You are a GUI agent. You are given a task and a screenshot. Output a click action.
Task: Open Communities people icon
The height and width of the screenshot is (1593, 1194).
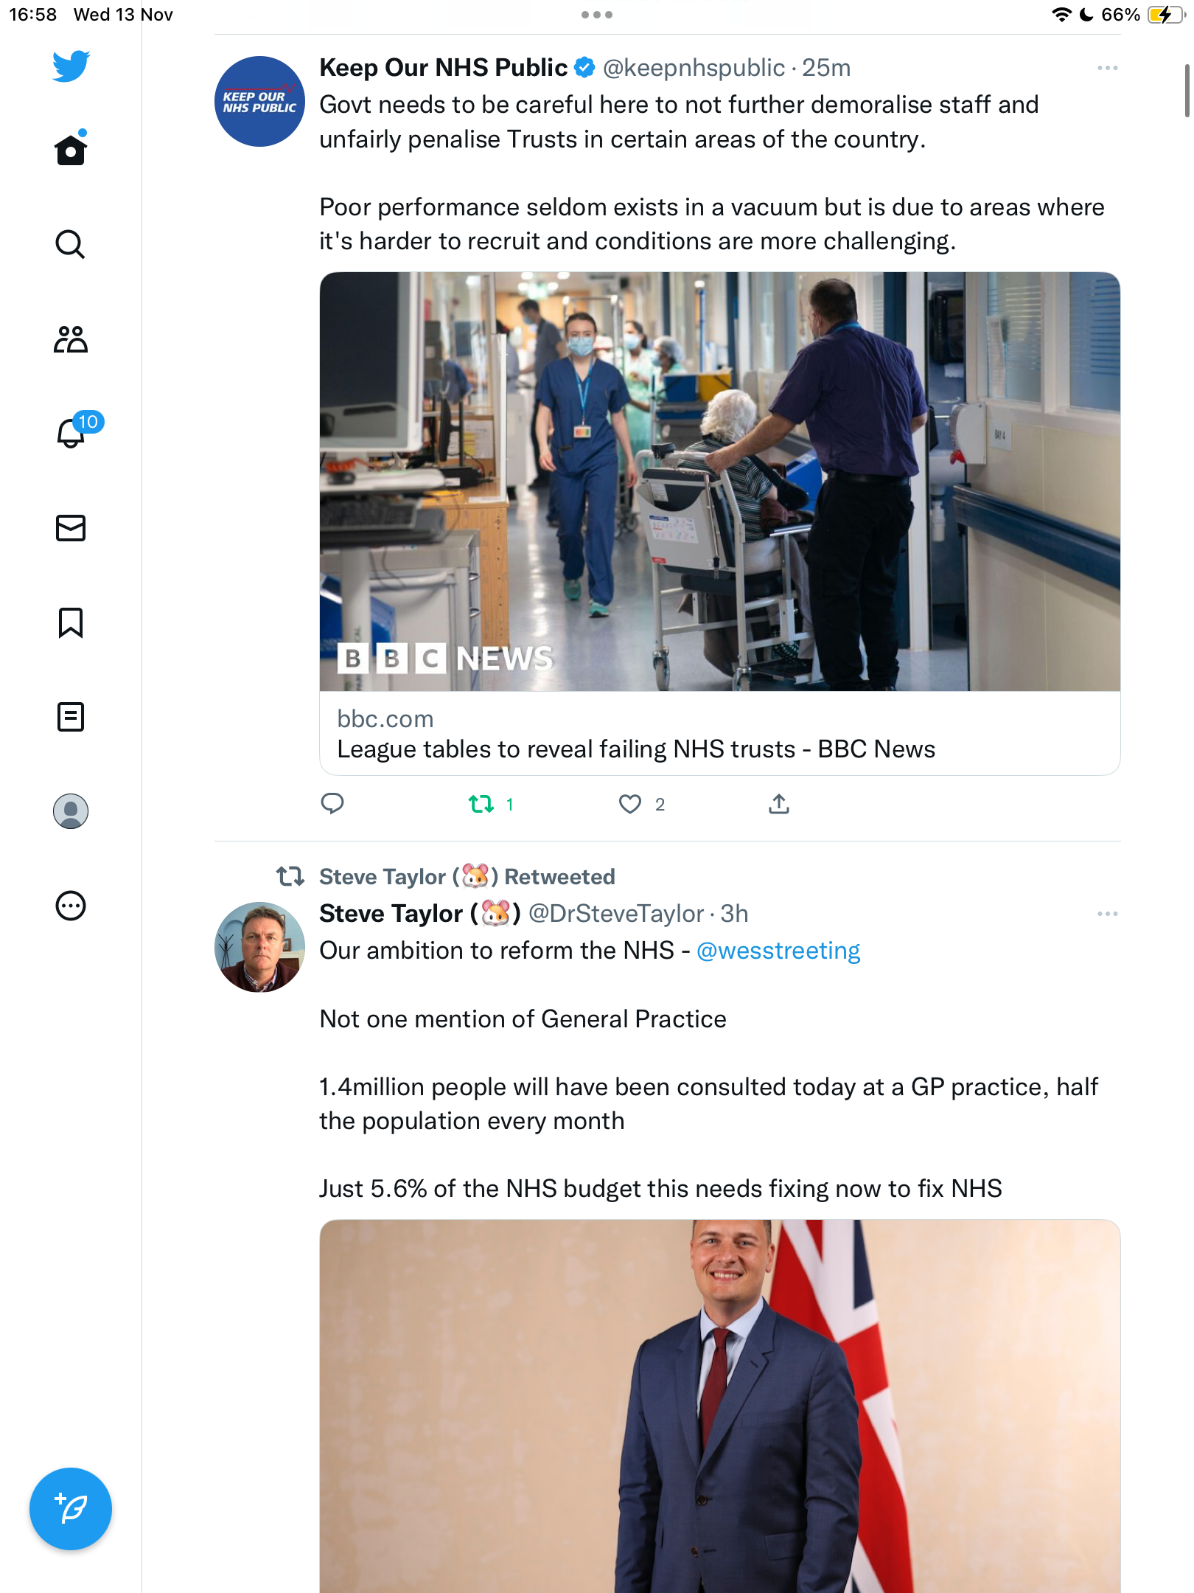(71, 339)
